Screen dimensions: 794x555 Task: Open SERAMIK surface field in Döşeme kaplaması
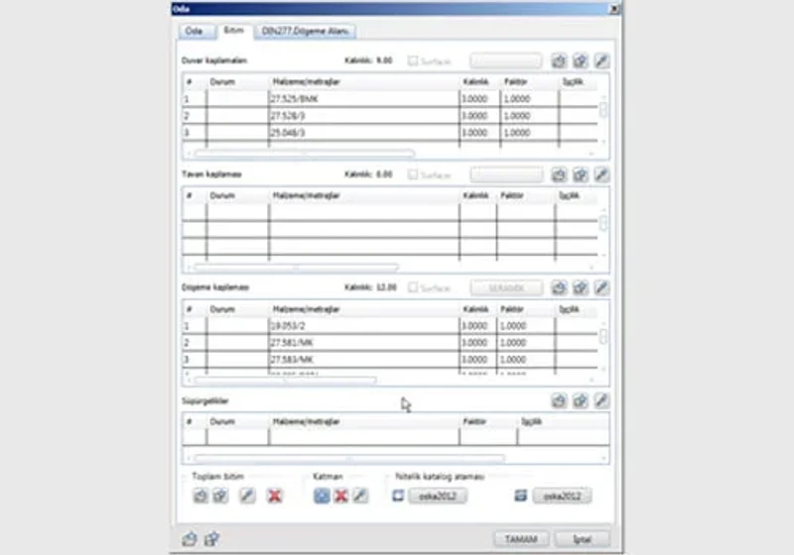pyautogui.click(x=506, y=288)
